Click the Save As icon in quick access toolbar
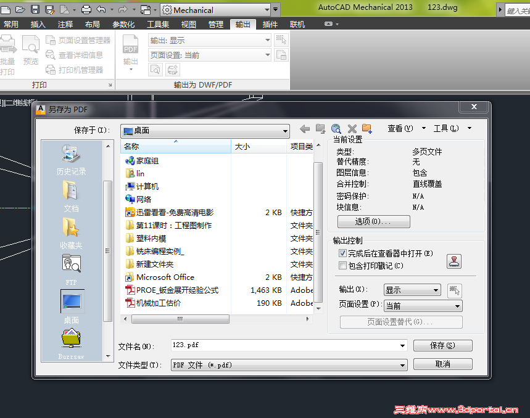 (x=50, y=9)
